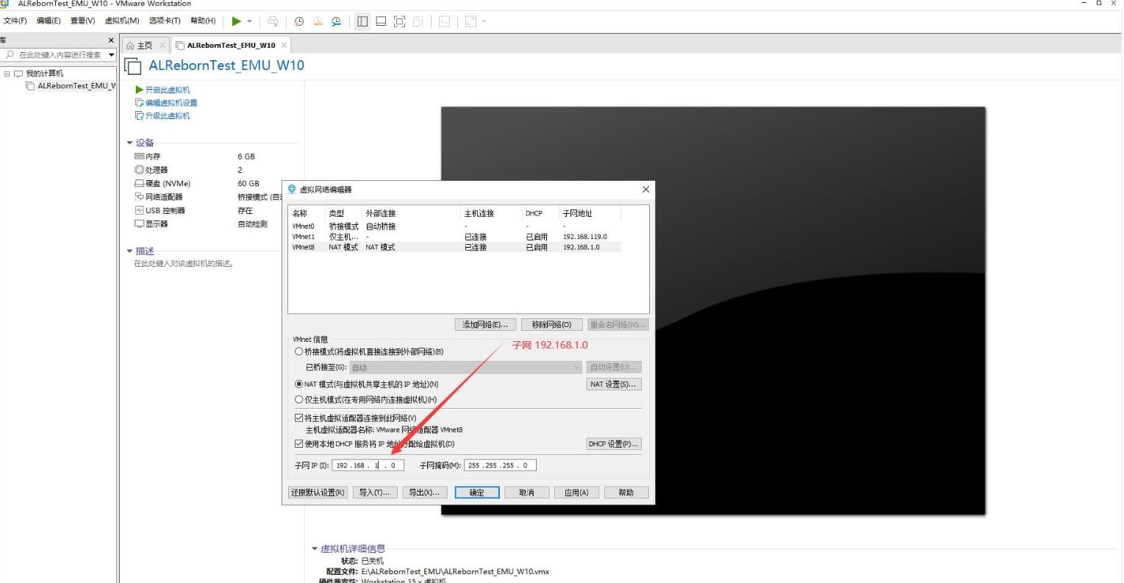Screen dimensions: 1124x583
Task: Collapse the 我的计算机 tree node
Action: (x=7, y=74)
